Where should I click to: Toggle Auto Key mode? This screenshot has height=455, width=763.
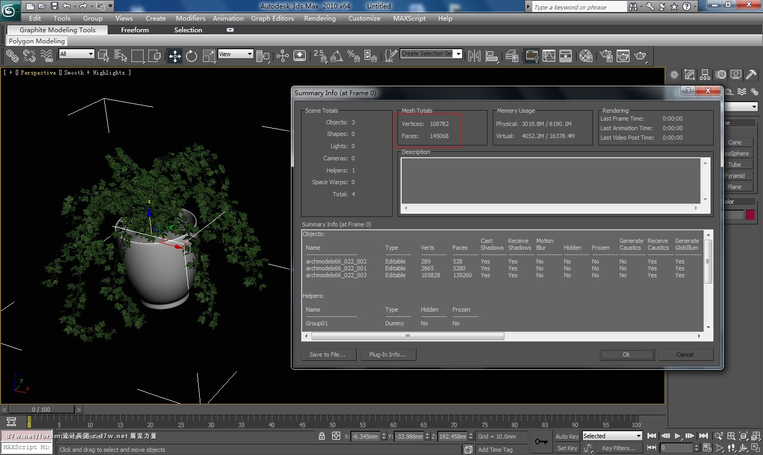pyautogui.click(x=567, y=436)
